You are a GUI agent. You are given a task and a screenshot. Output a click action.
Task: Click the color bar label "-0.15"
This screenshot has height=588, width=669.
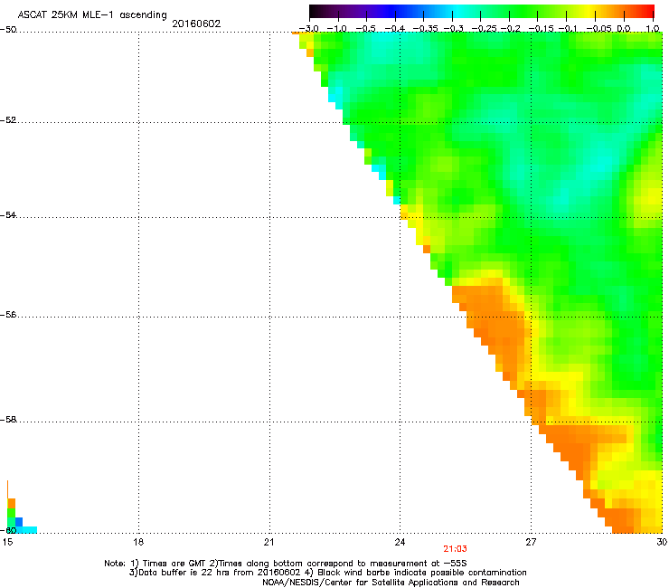click(x=541, y=29)
